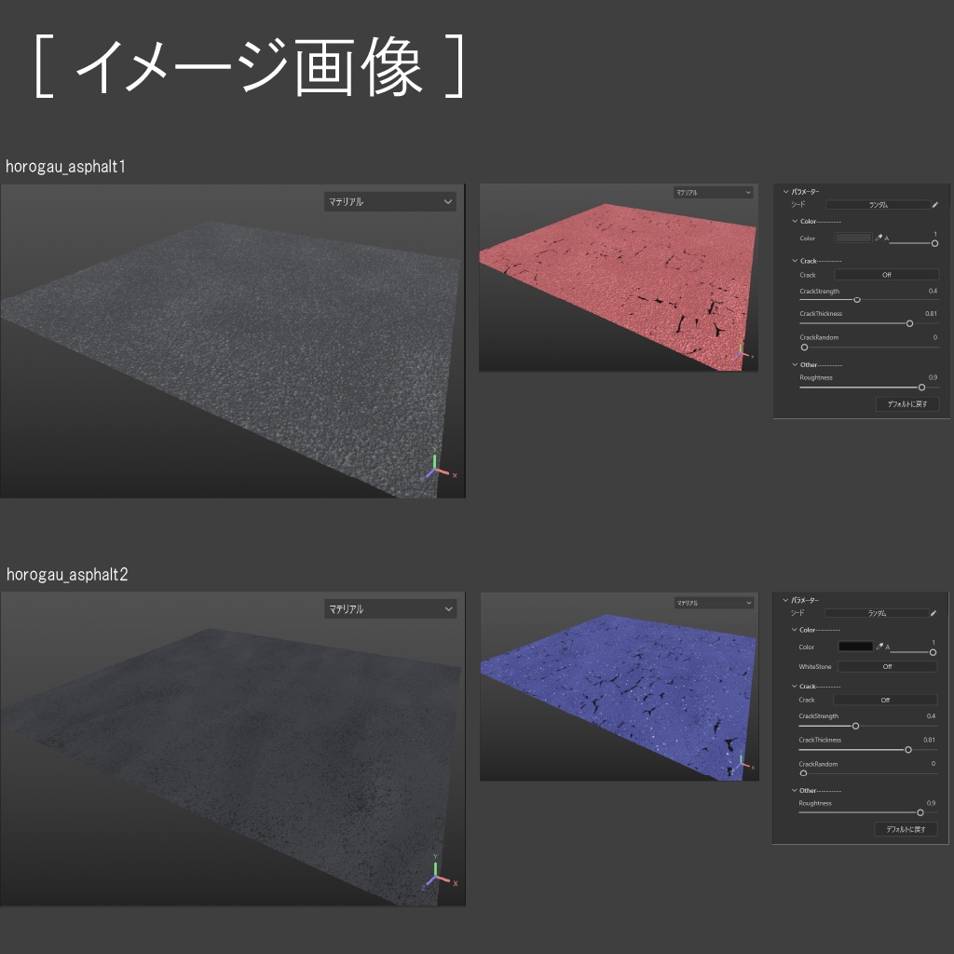Click the green Y axis on the asphalt1 viewport gizmo
954x954 pixels.
pyautogui.click(x=434, y=458)
